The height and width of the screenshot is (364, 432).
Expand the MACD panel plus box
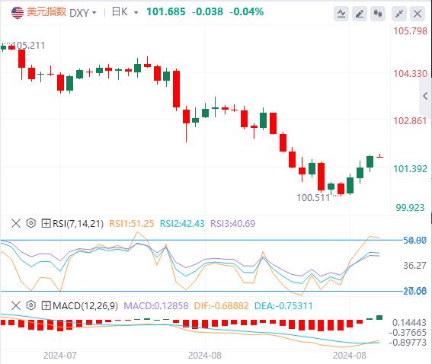[46, 305]
